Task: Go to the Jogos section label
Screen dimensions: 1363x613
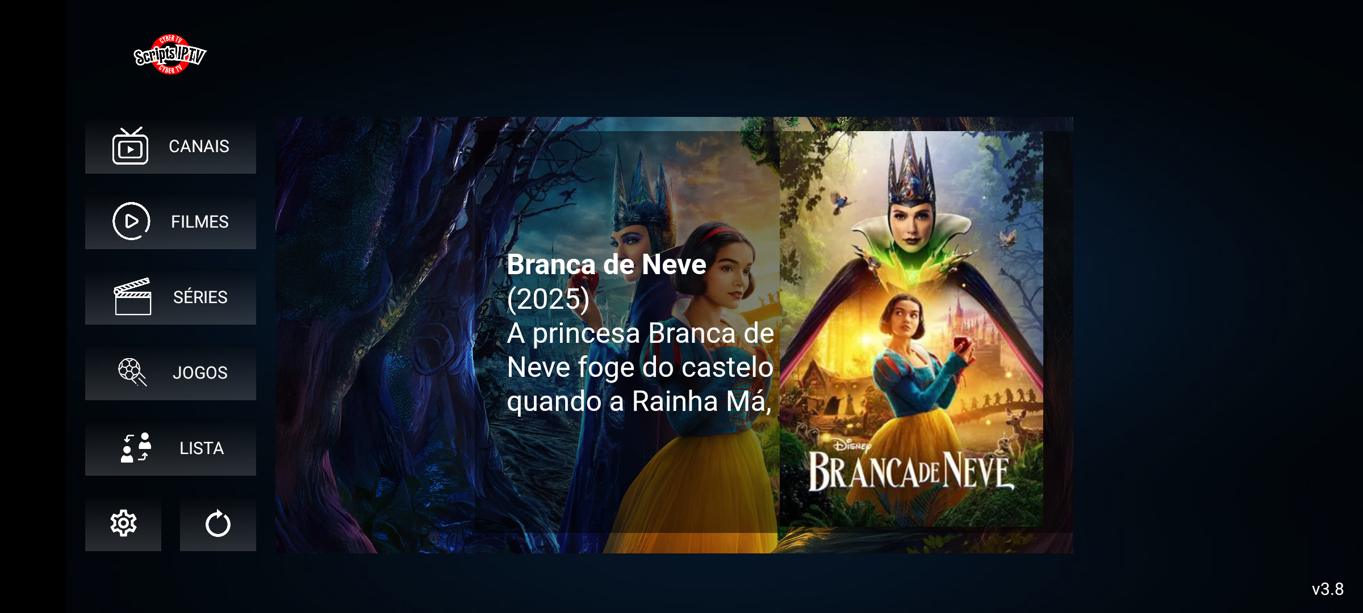Action: click(x=200, y=373)
